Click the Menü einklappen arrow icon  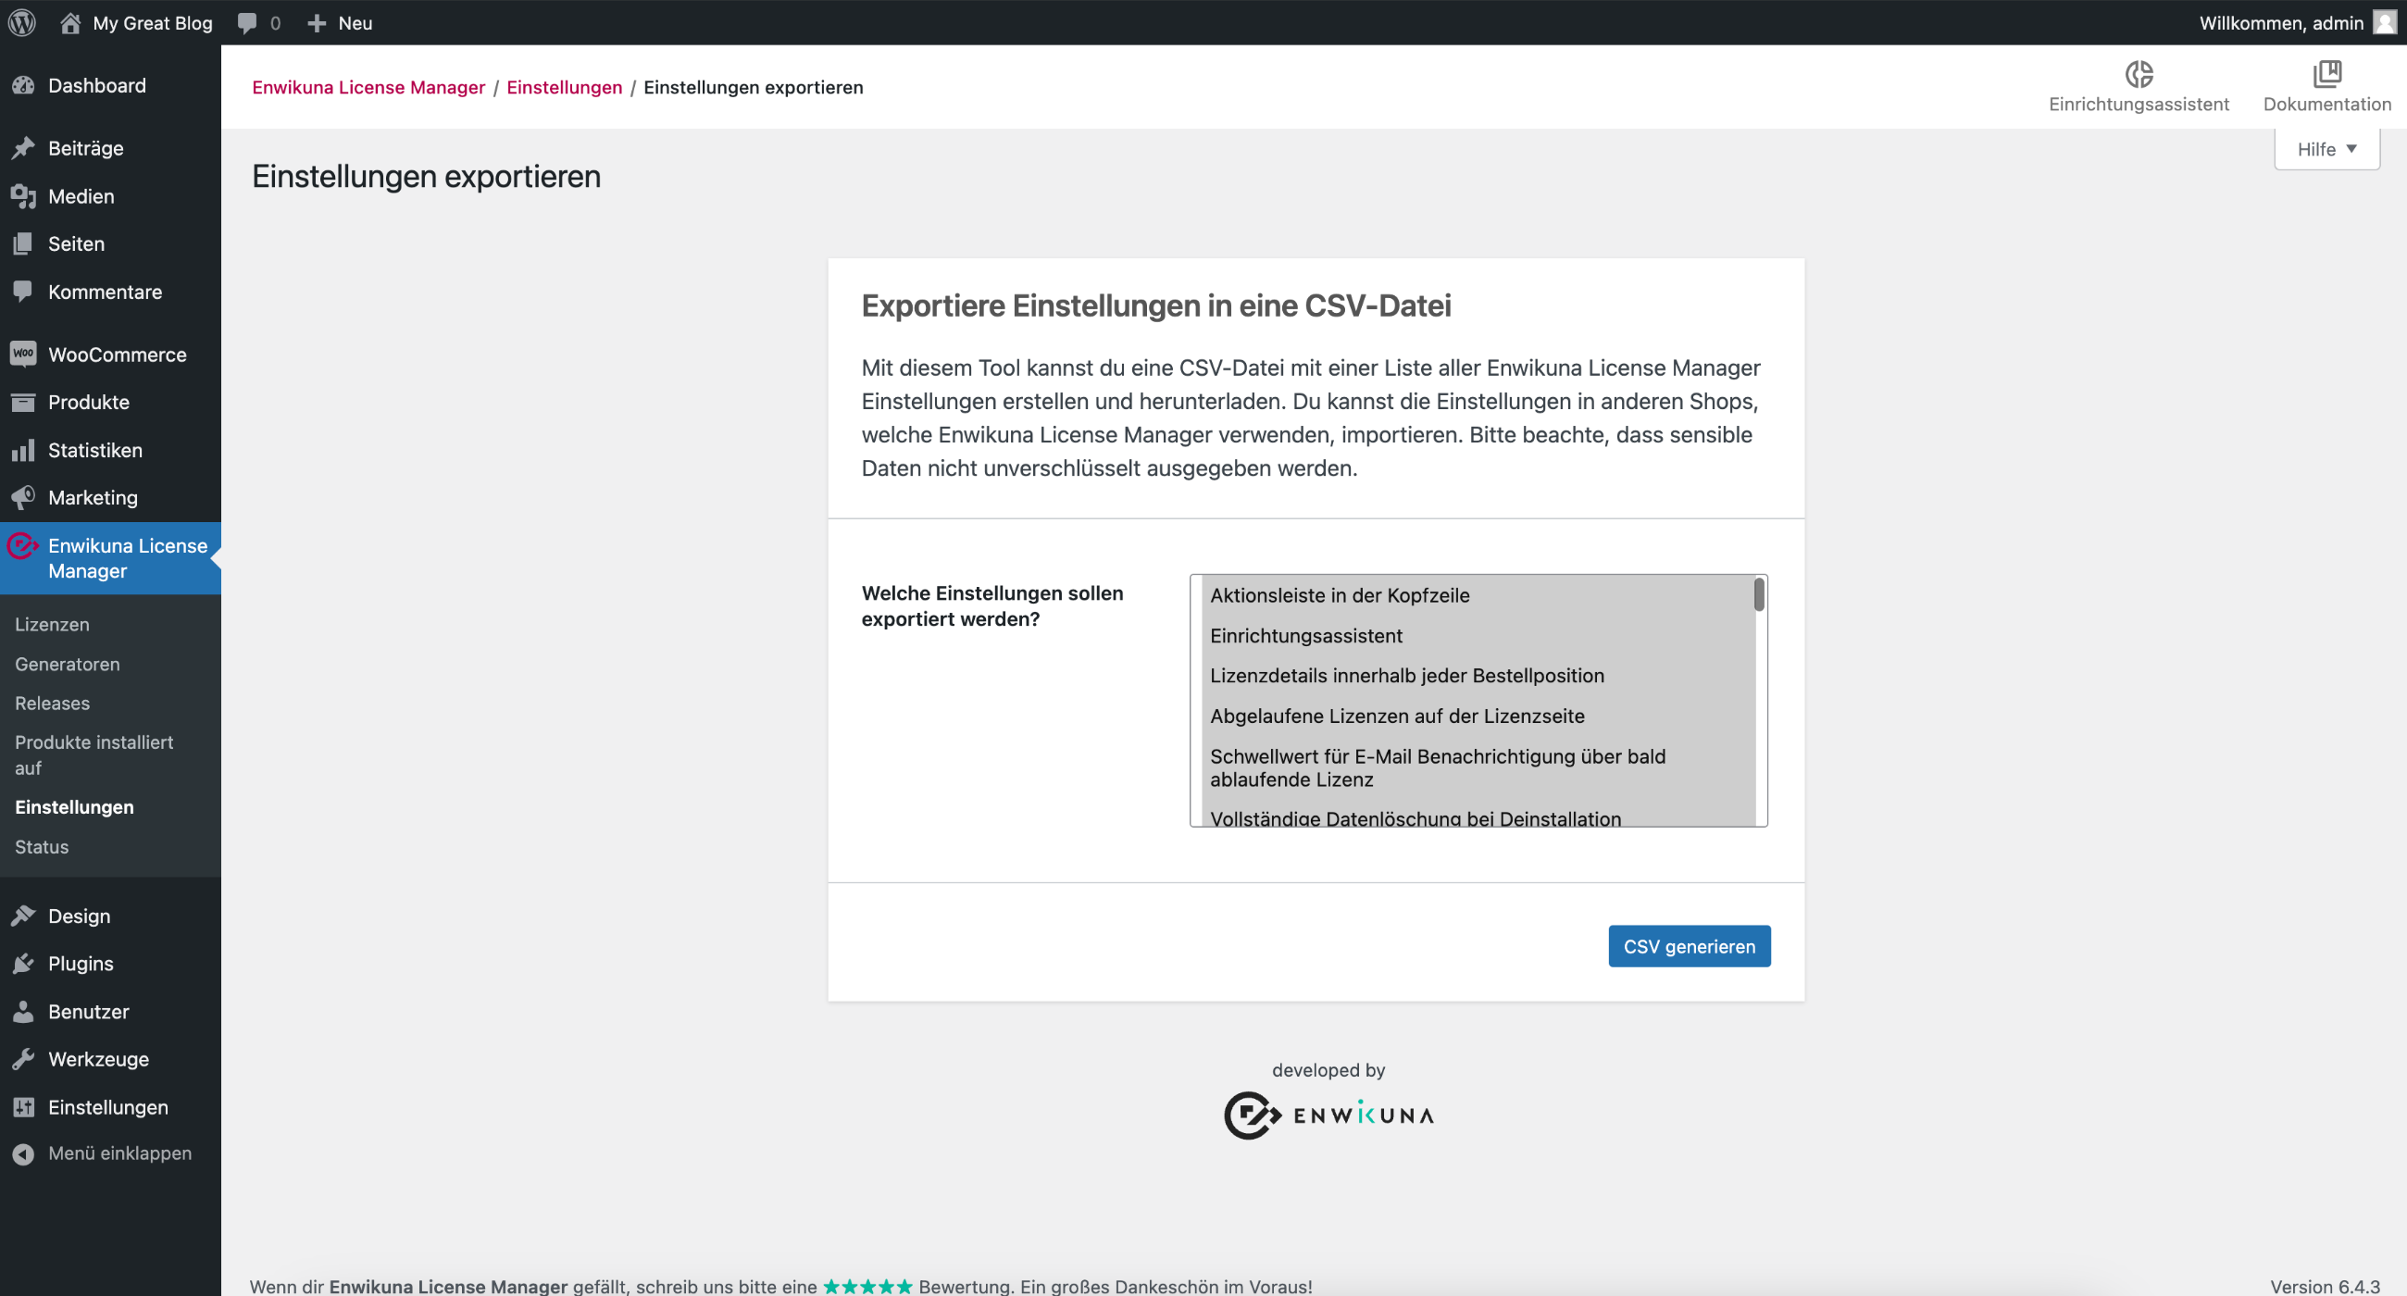[23, 1154]
